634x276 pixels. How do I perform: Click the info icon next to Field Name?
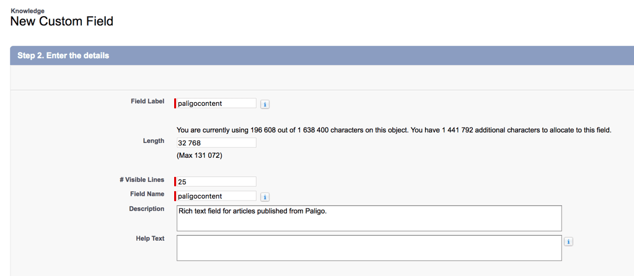(265, 197)
